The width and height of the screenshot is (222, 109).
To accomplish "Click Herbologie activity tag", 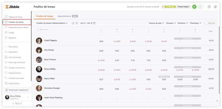I will click(x=170, y=7).
